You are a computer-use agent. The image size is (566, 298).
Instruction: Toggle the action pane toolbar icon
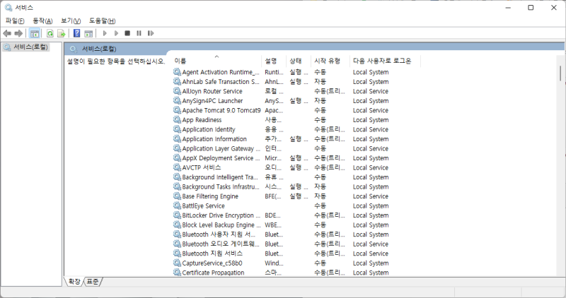pos(88,33)
